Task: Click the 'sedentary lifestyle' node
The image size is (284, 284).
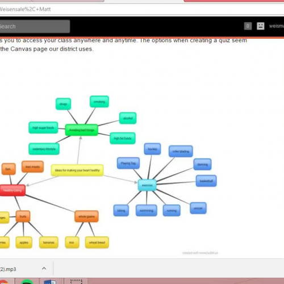Action: [44, 149]
